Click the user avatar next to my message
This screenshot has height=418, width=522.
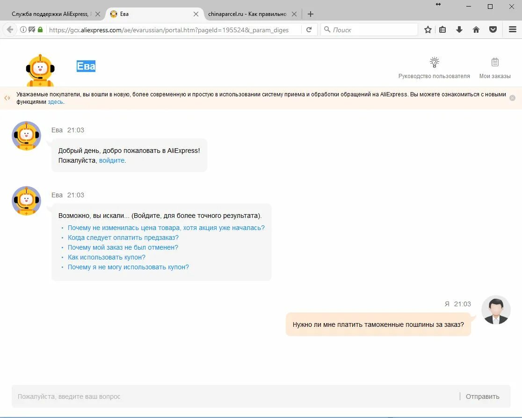[496, 310]
